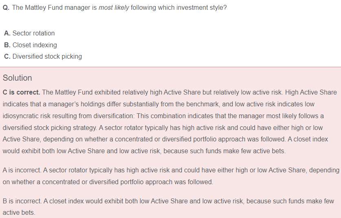Viewport: 341px width, 218px height.
Task: Click the bold 'B.' option letter
Action: coord(7,45)
